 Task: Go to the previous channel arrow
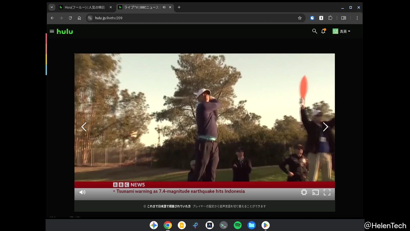pyautogui.click(x=84, y=127)
